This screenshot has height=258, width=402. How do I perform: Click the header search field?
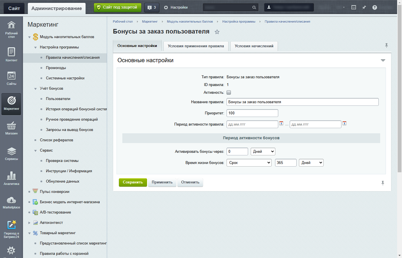point(231,7)
